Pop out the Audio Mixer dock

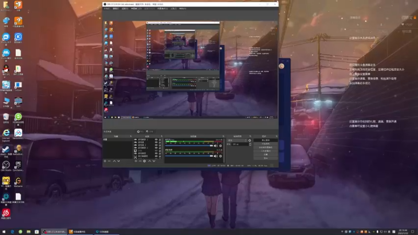224,136
